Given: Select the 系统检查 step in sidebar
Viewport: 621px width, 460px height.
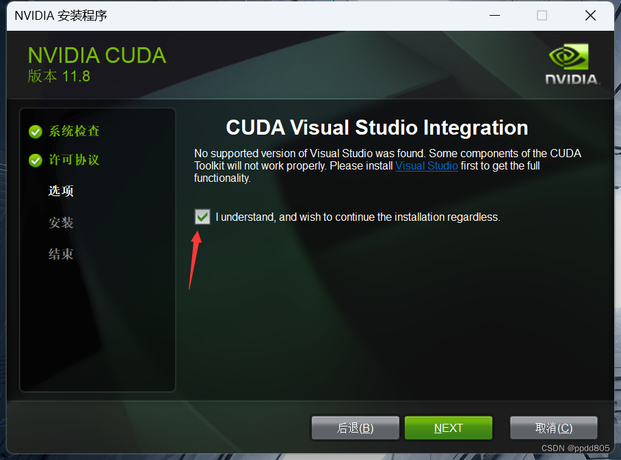Looking at the screenshot, I should [x=74, y=131].
